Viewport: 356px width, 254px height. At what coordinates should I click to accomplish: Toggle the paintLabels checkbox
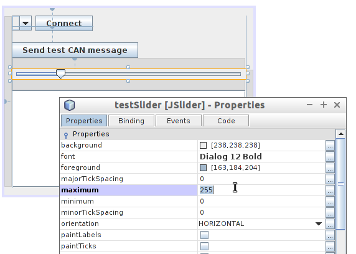pyautogui.click(x=204, y=235)
